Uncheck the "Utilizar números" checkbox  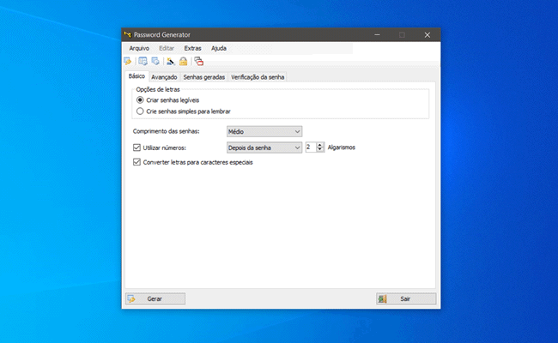pos(136,147)
